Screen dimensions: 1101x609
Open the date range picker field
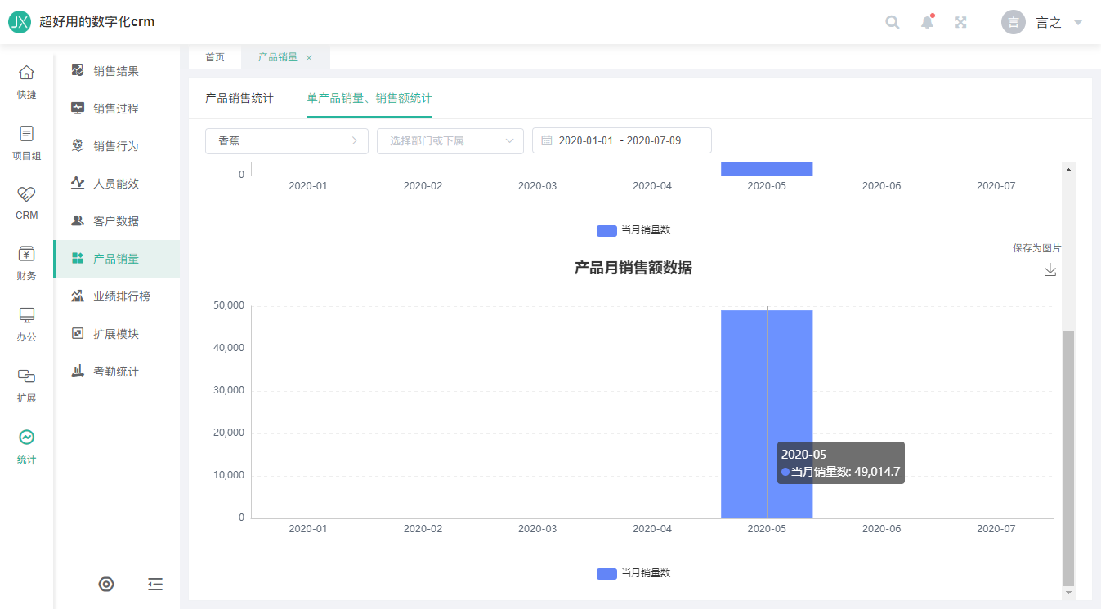[621, 140]
